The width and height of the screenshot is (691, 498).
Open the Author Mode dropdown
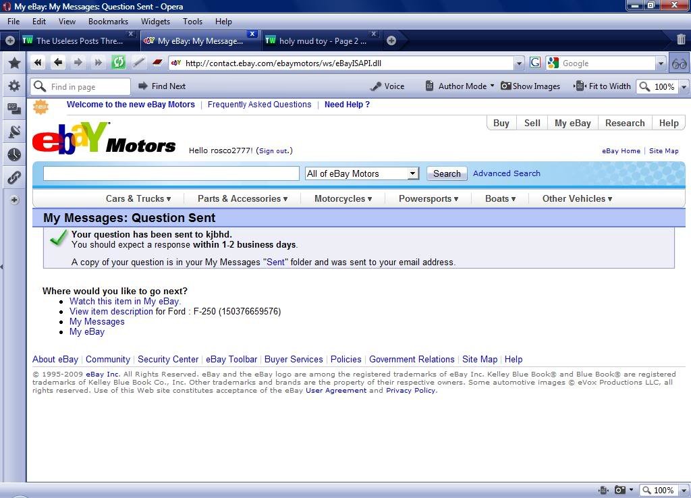(x=460, y=86)
